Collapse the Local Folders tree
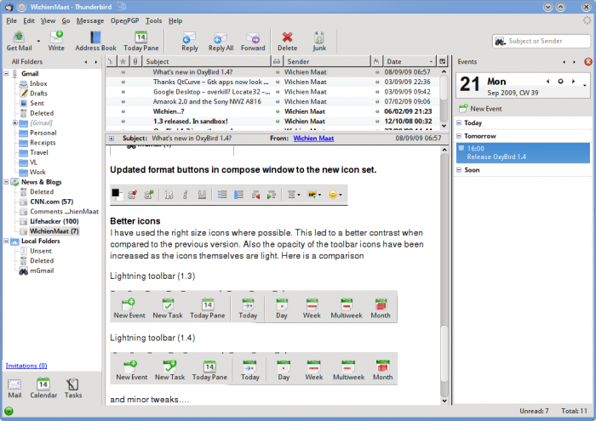Image resolution: width=596 pixels, height=421 pixels. tap(7, 241)
